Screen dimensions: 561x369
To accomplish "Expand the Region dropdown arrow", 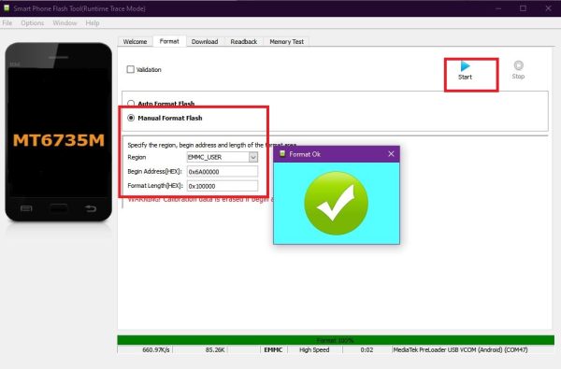I will pos(253,157).
